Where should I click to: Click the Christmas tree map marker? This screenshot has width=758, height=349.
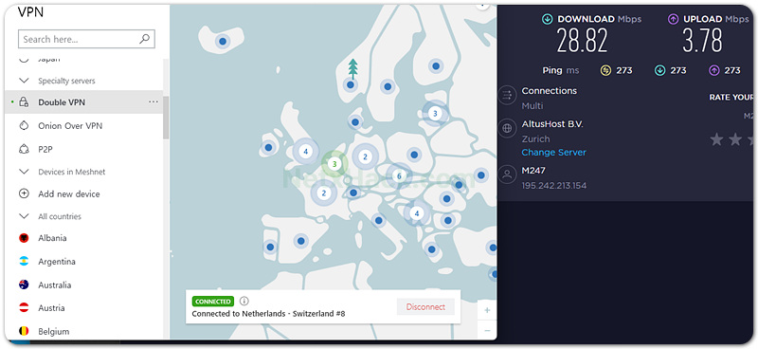point(352,69)
